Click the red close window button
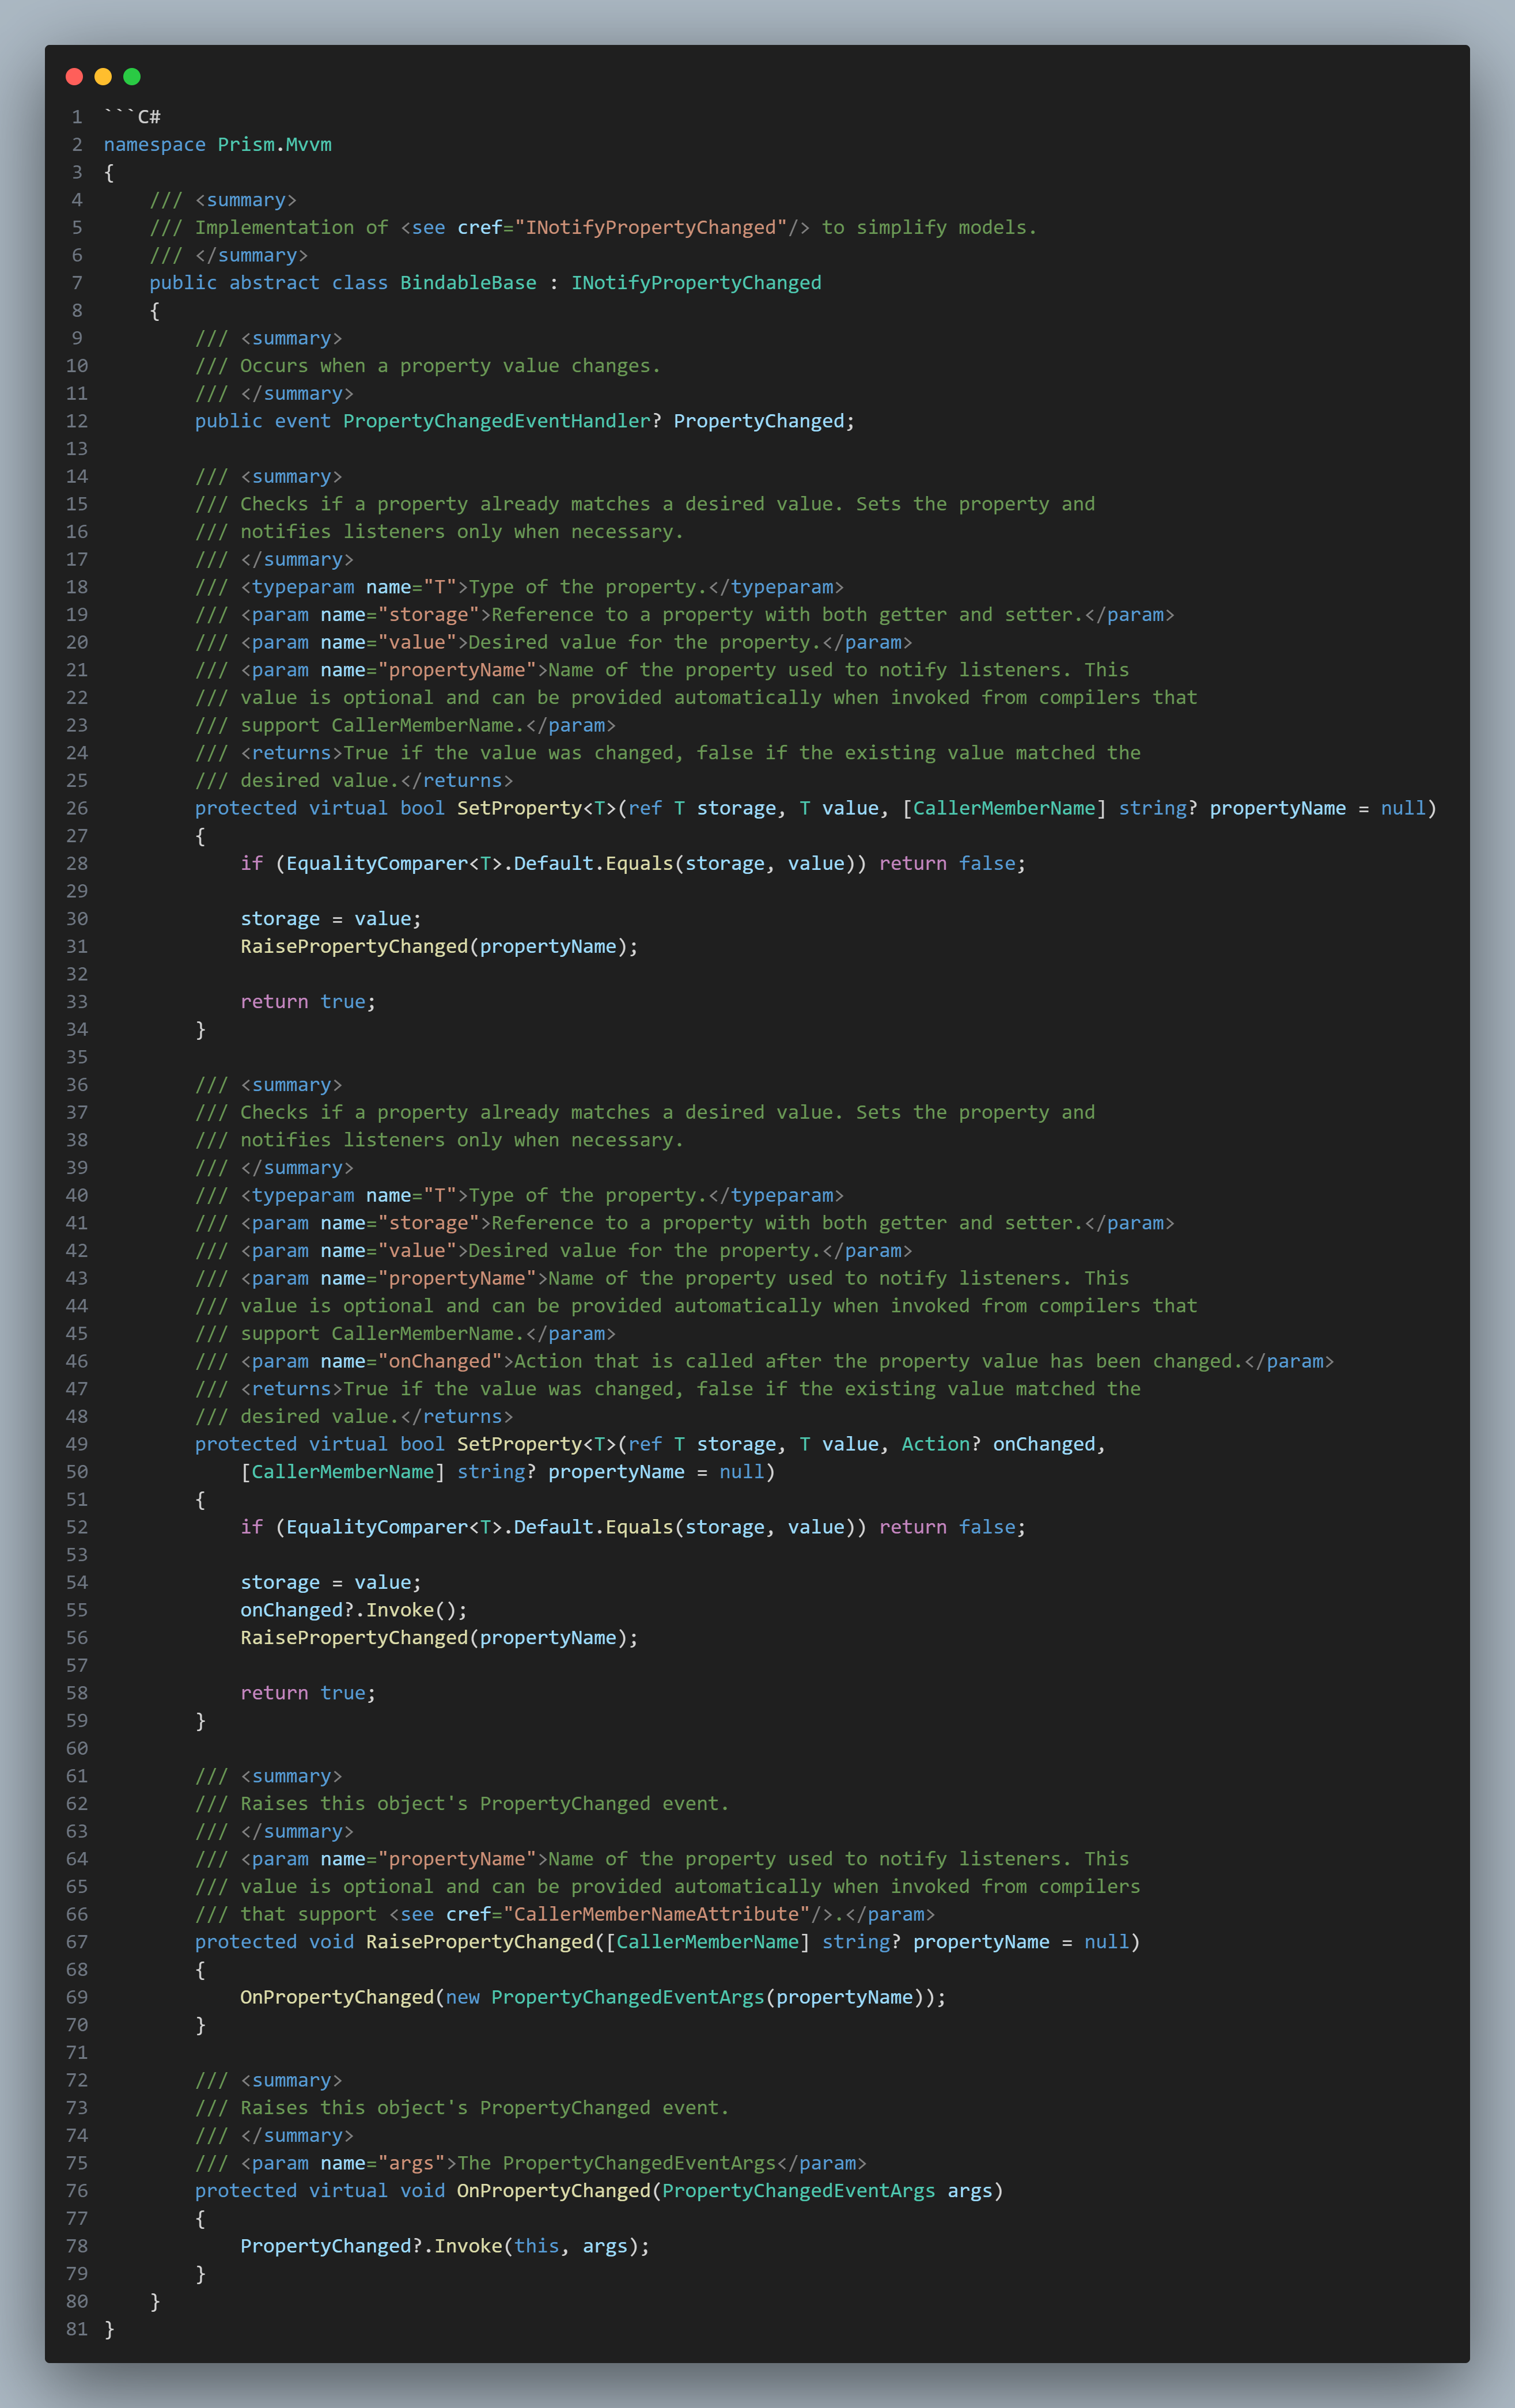The height and width of the screenshot is (2408, 1515). click(x=74, y=76)
